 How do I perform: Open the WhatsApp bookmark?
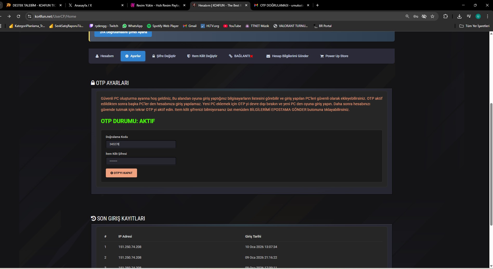[x=133, y=26]
